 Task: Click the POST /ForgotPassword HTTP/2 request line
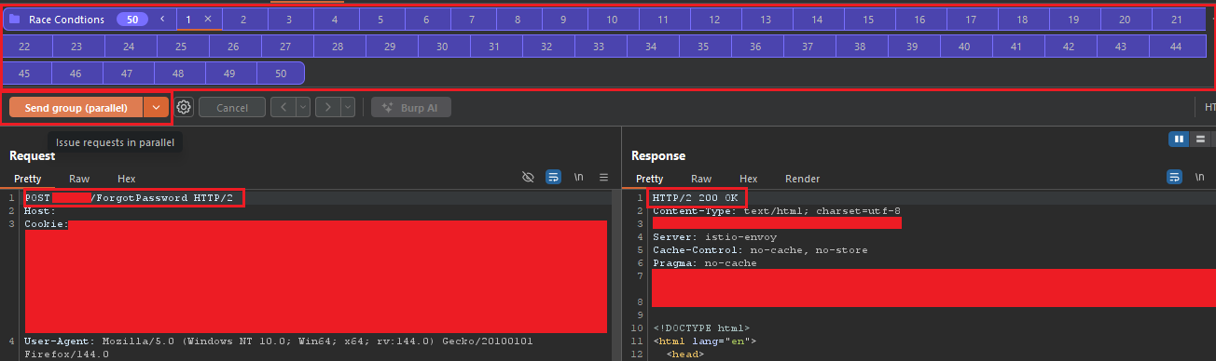coord(129,198)
